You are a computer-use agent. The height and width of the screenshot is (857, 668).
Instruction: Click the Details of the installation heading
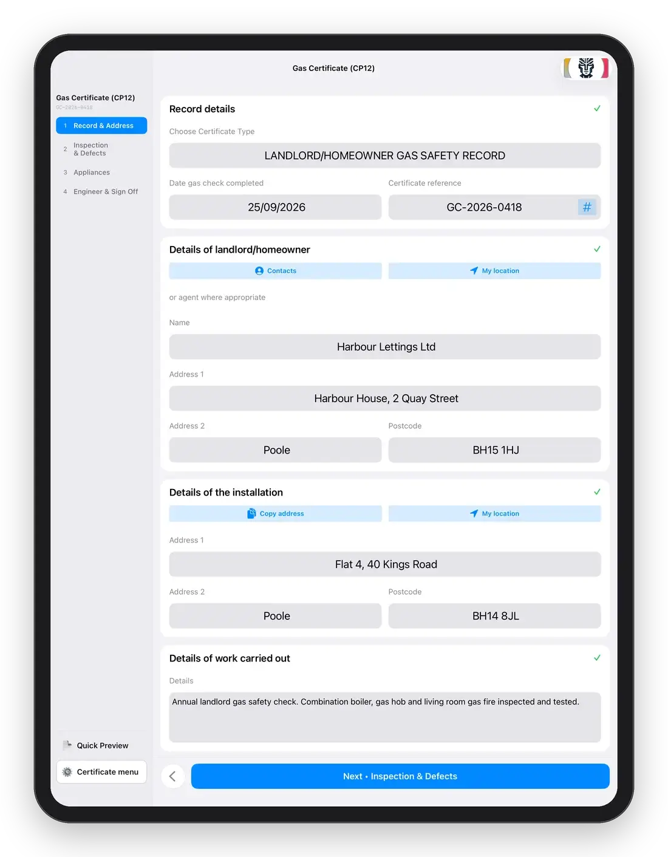point(226,493)
